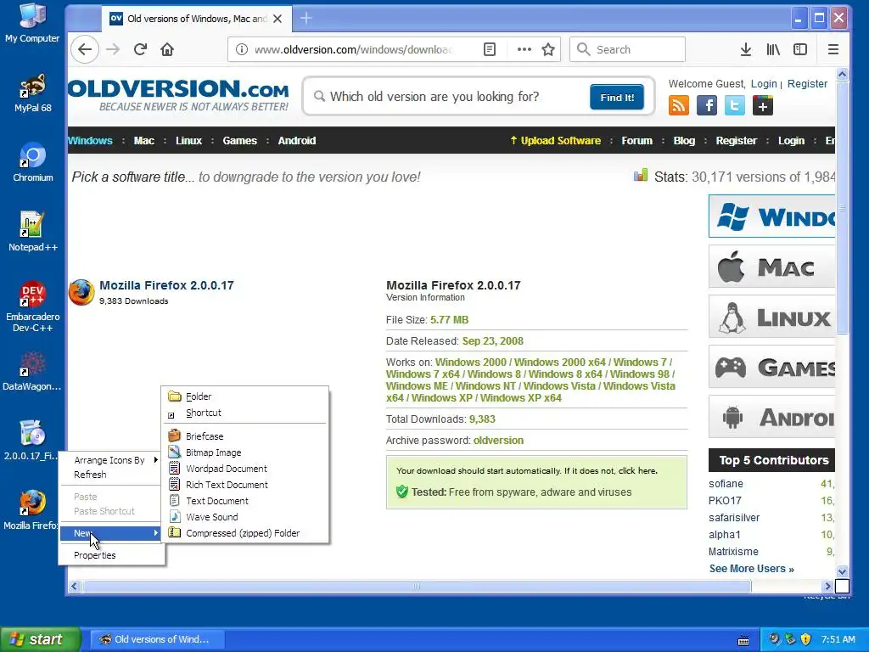The image size is (869, 652).
Task: Click Upload Software link
Action: pyautogui.click(x=555, y=141)
